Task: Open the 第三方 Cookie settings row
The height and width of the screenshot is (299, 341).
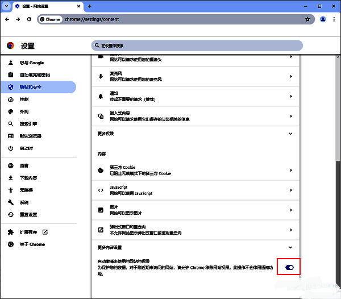Action: (196, 170)
